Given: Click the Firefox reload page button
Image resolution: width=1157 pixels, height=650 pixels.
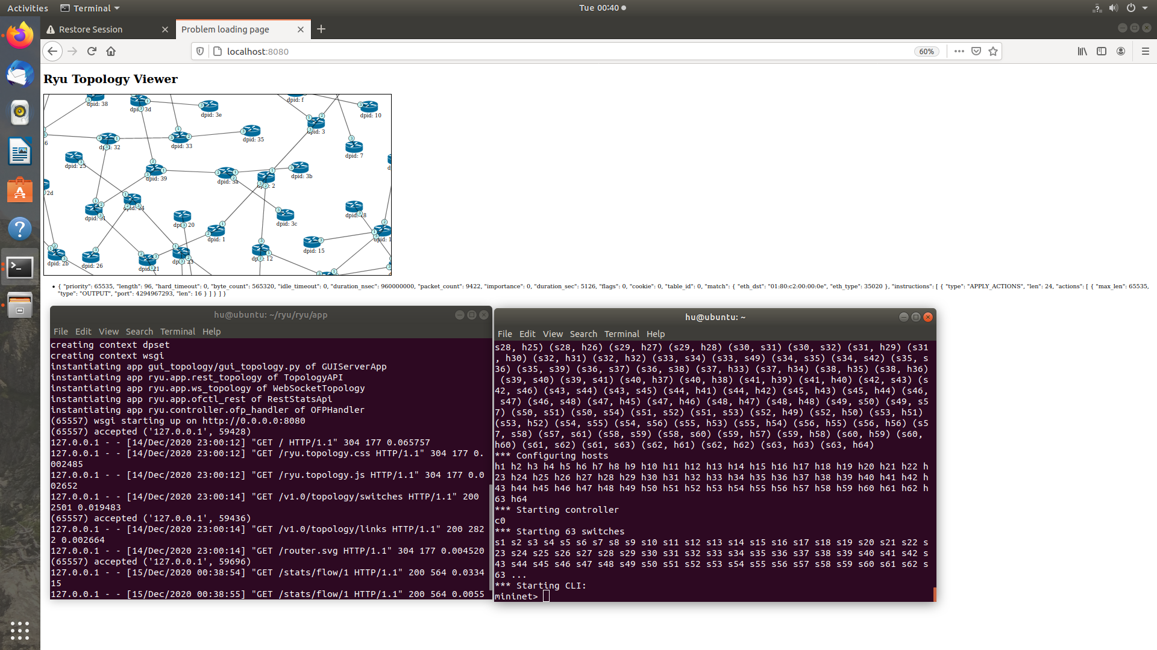Looking at the screenshot, I should pyautogui.click(x=92, y=51).
